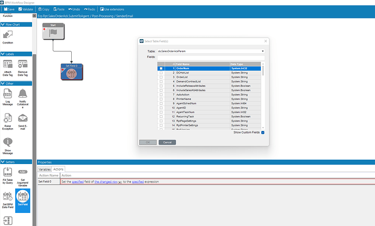
Task: Click the Fields input box
Action: pos(211,58)
